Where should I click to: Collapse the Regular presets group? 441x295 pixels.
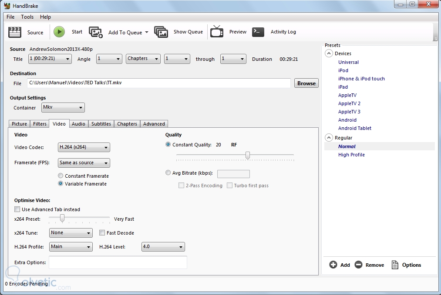point(329,138)
